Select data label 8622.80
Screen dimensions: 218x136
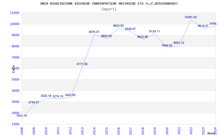click(143, 37)
